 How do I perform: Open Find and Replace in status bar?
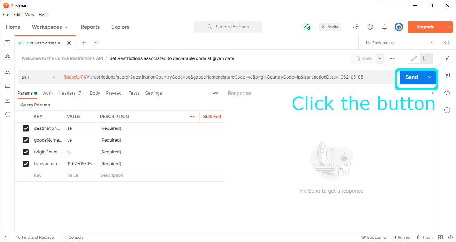coord(35,237)
